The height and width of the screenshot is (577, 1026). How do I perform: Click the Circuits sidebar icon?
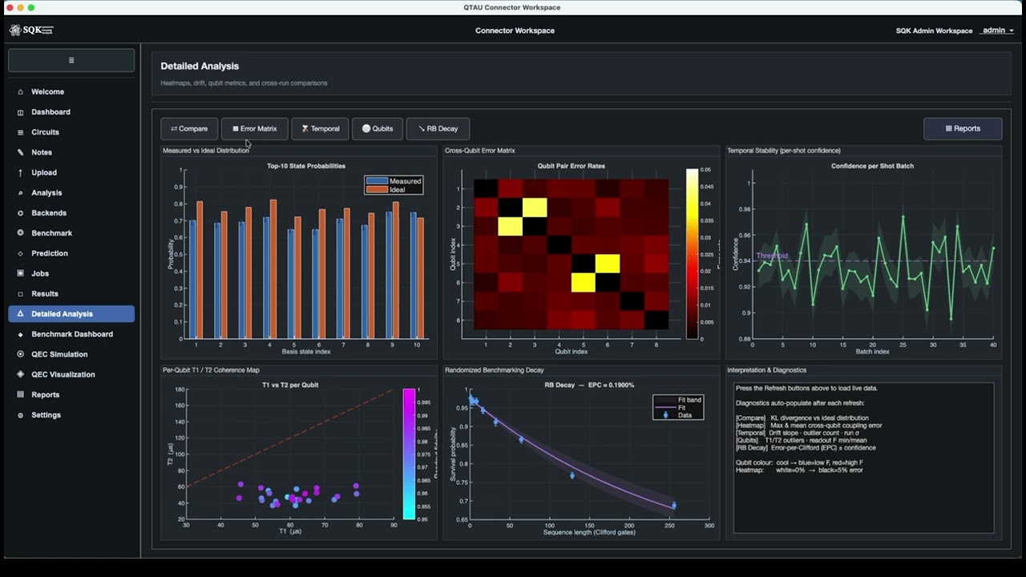tap(21, 132)
